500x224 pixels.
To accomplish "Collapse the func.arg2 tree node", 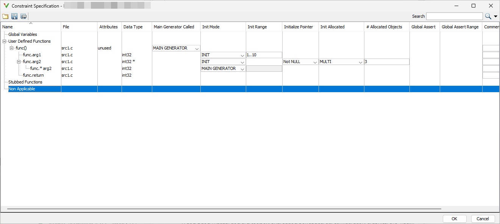I will [x=19, y=62].
